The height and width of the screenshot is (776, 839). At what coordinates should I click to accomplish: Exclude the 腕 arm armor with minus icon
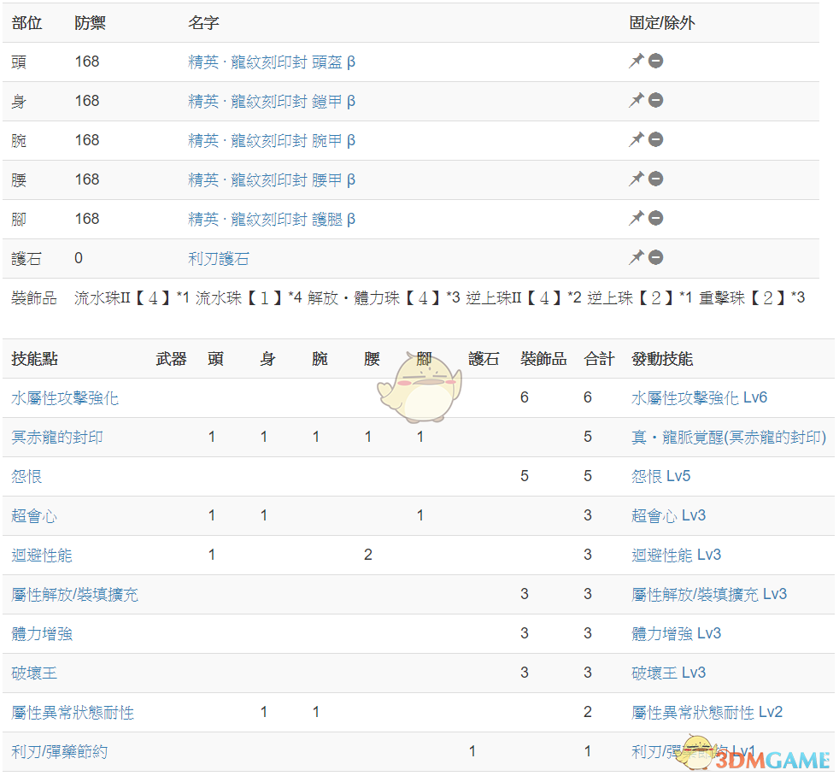[655, 140]
